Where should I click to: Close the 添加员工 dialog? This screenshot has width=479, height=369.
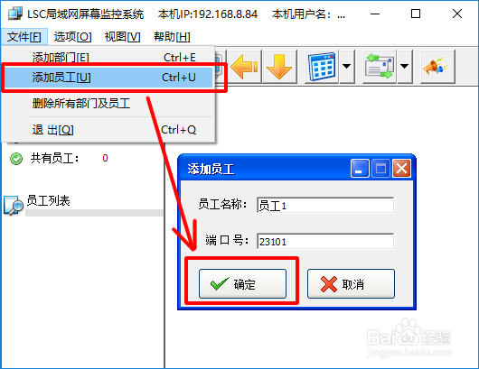coord(401,169)
